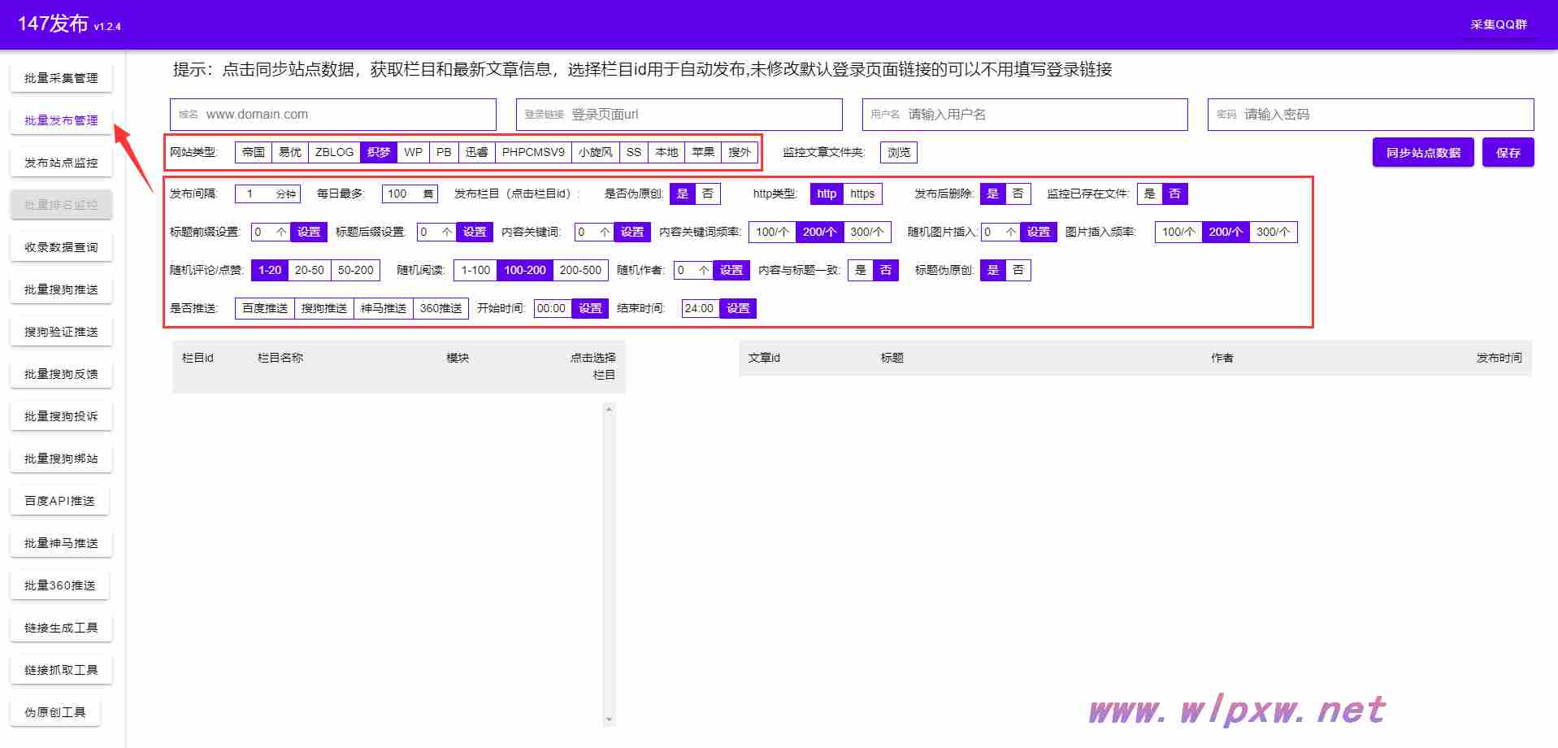Focus the 用户名 input field

coord(1025,115)
